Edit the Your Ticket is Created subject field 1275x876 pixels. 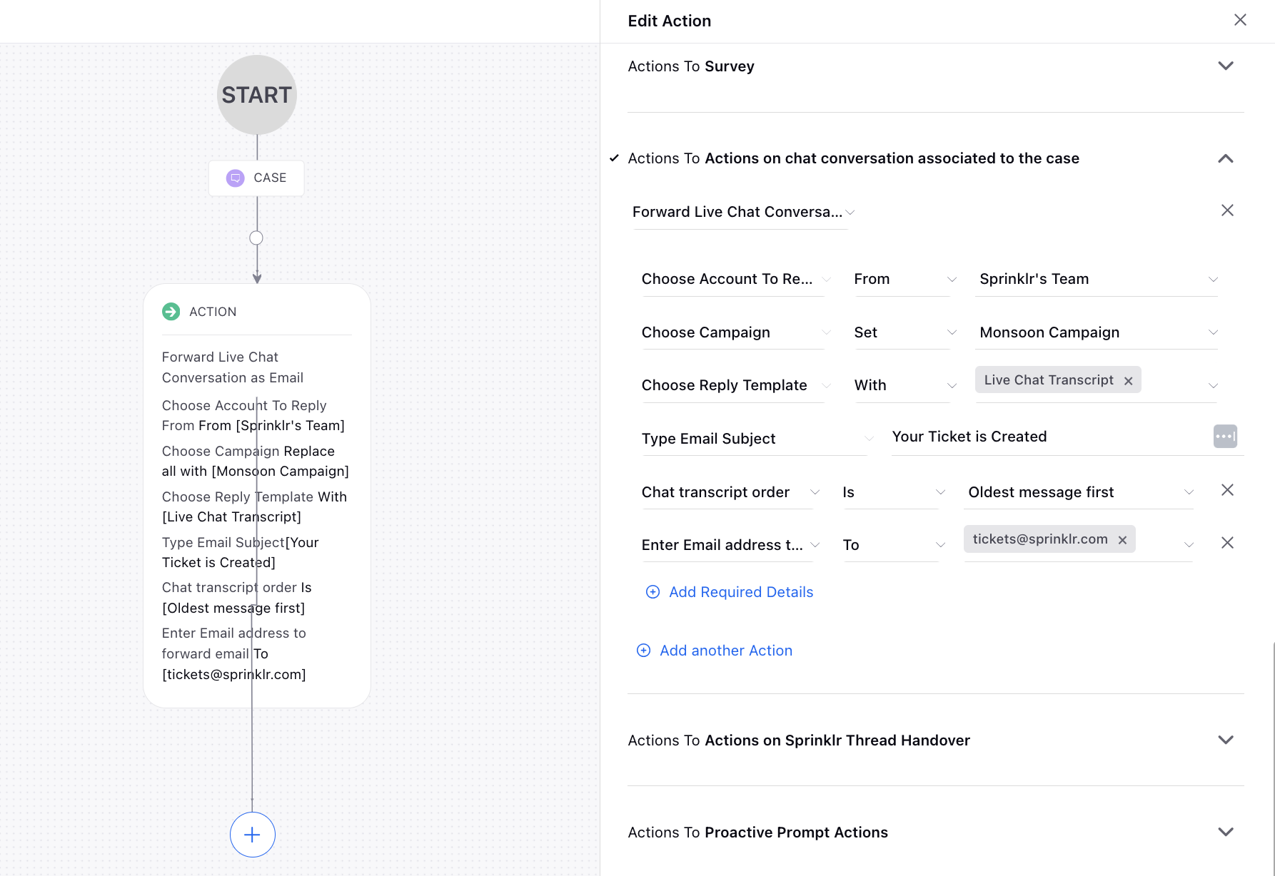[x=1049, y=437]
